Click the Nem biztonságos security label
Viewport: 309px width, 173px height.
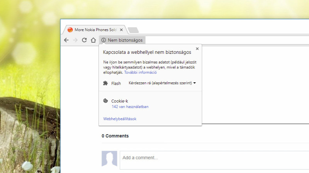click(x=125, y=40)
